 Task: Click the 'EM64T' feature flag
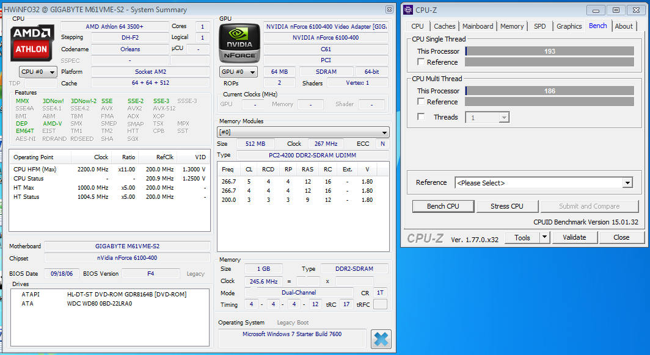[25, 131]
